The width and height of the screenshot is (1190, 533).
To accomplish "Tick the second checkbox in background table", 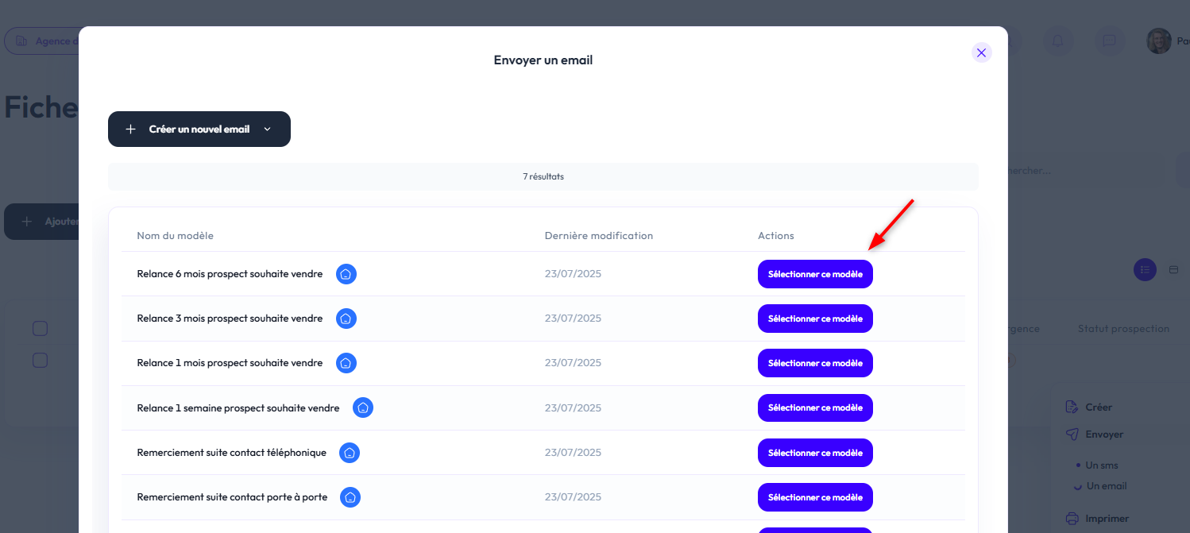I will [40, 361].
